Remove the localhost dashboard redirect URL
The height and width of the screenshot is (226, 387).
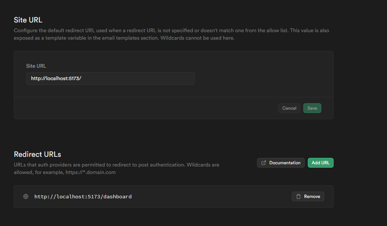(x=308, y=196)
